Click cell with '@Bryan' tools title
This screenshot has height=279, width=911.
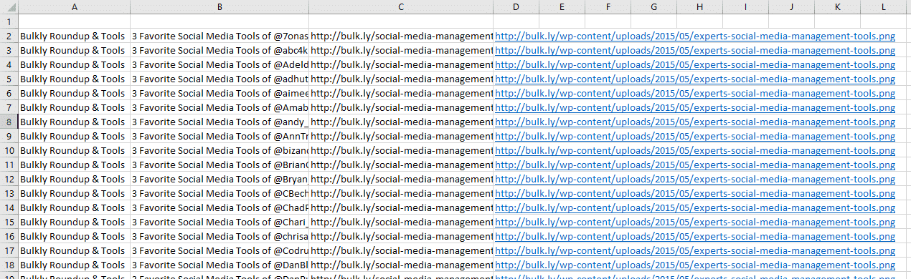[x=220, y=179]
